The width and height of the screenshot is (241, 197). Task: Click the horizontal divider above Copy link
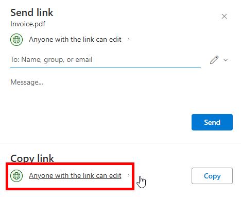point(120,143)
